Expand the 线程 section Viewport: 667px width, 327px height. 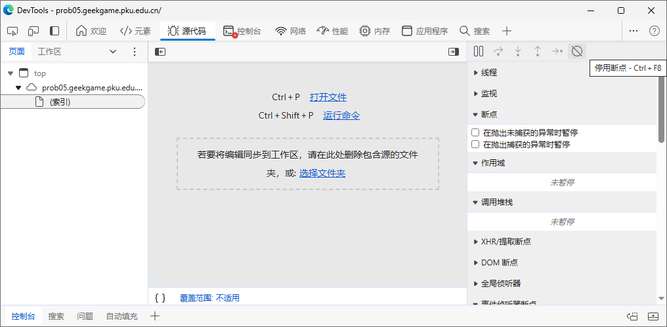[x=488, y=73]
